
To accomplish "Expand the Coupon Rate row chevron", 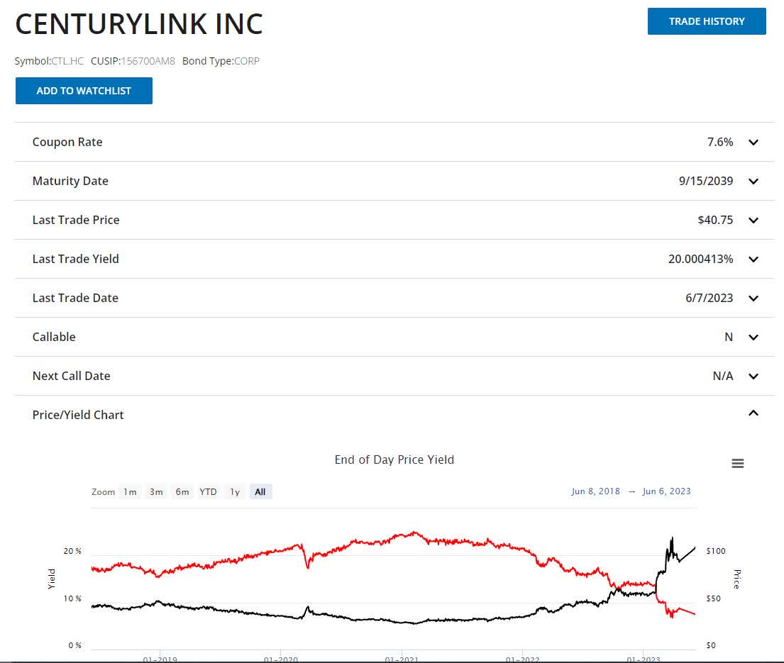I will (753, 143).
